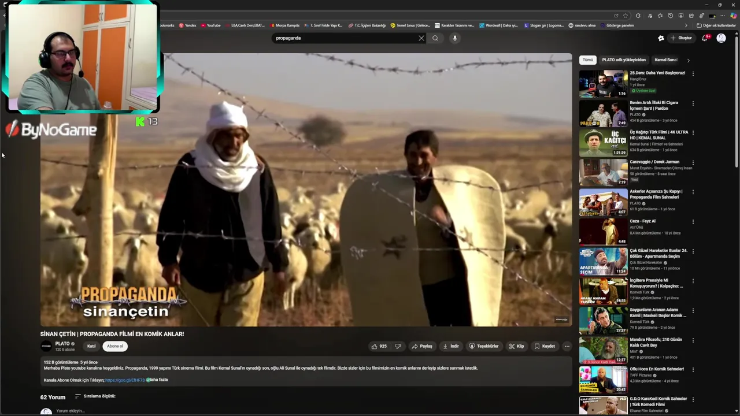Image resolution: width=740 pixels, height=416 pixels.
Task: Open options menu for Ceza - Feyz Al
Action: click(x=693, y=222)
